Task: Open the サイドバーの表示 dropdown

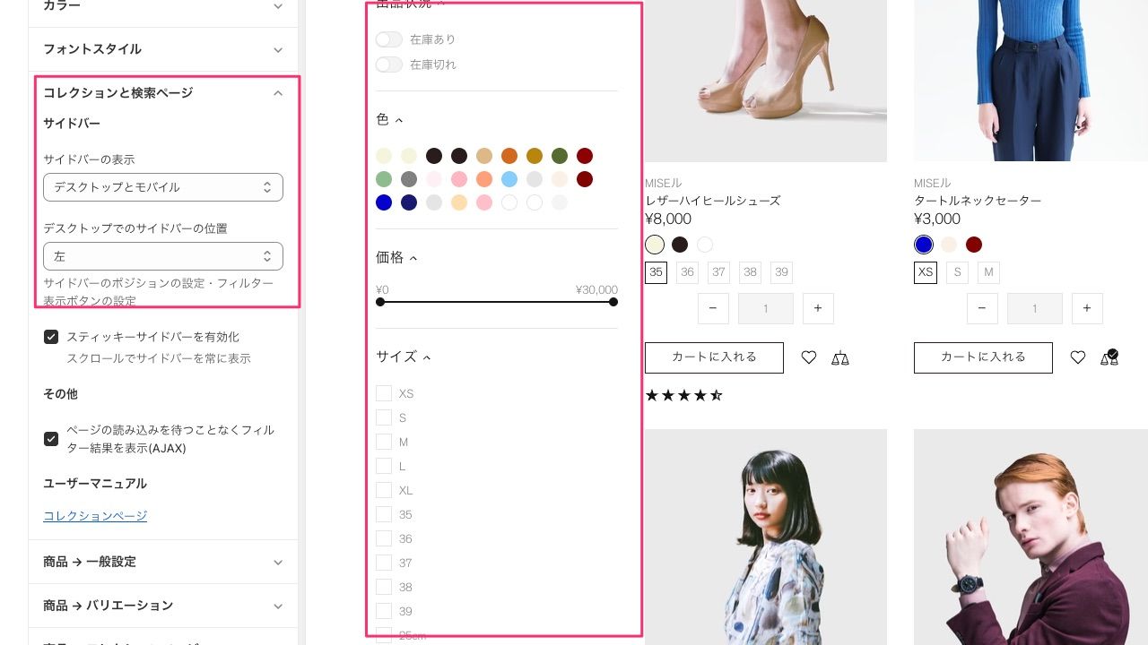Action: pos(163,187)
